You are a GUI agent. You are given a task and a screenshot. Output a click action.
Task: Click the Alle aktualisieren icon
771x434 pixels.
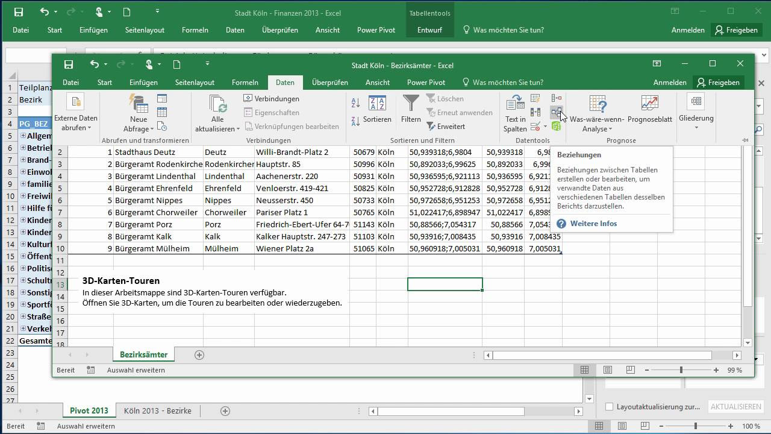tap(217, 104)
